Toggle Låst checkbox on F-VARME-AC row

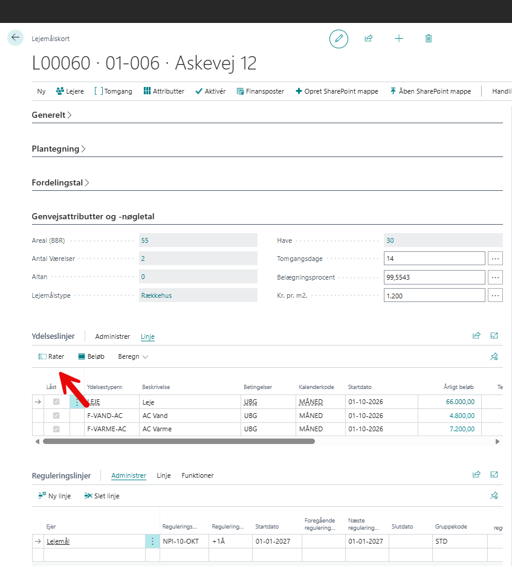tap(56, 429)
